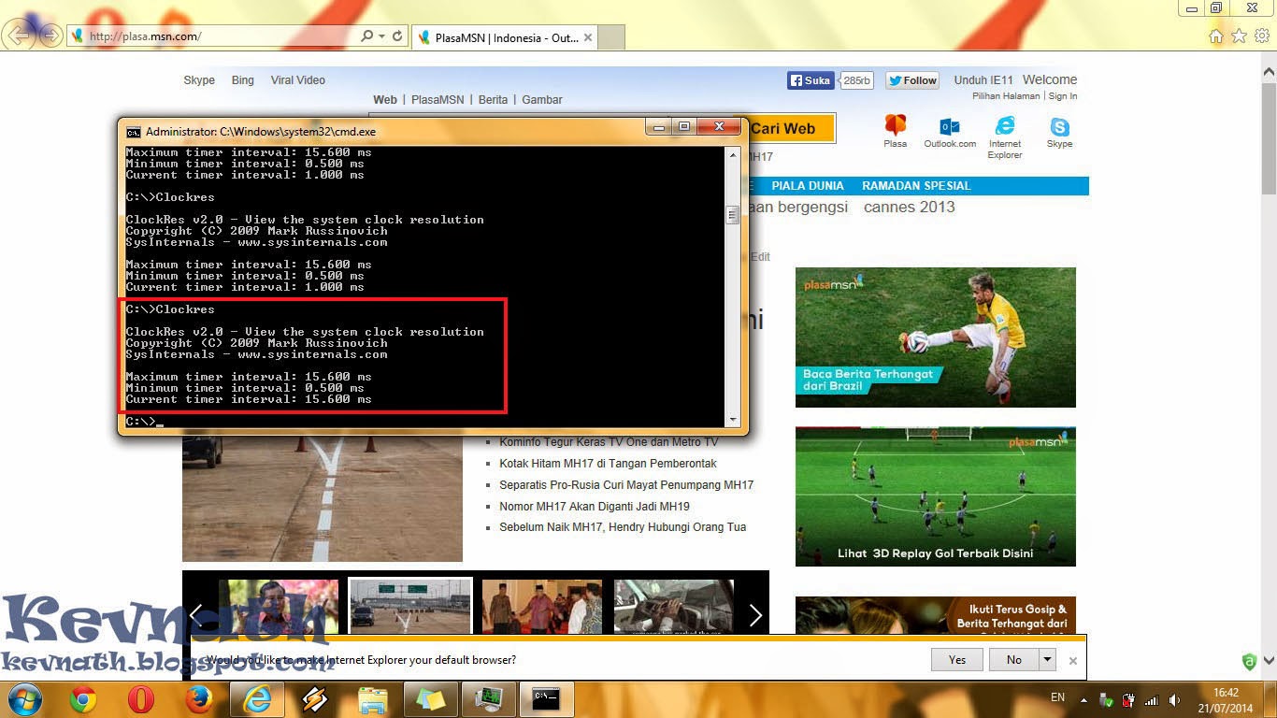The width and height of the screenshot is (1277, 718).
Task: Click carousel next arrow
Action: pyautogui.click(x=755, y=614)
